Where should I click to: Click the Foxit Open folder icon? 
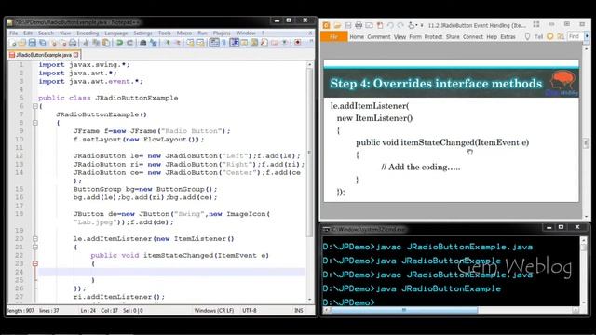(x=337, y=25)
